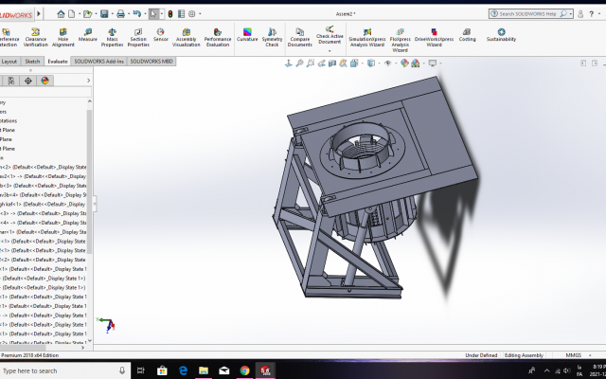This screenshot has height=379, width=606.
Task: Click Windows taskbar search box
Action: [65, 370]
